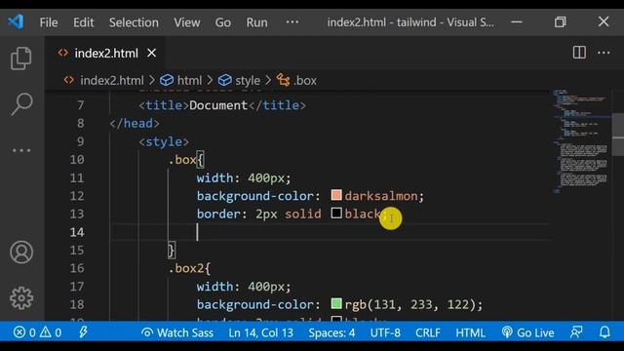The image size is (624, 351).
Task: Open rgb(131, 233, 122) color swatch
Action: [x=336, y=304]
